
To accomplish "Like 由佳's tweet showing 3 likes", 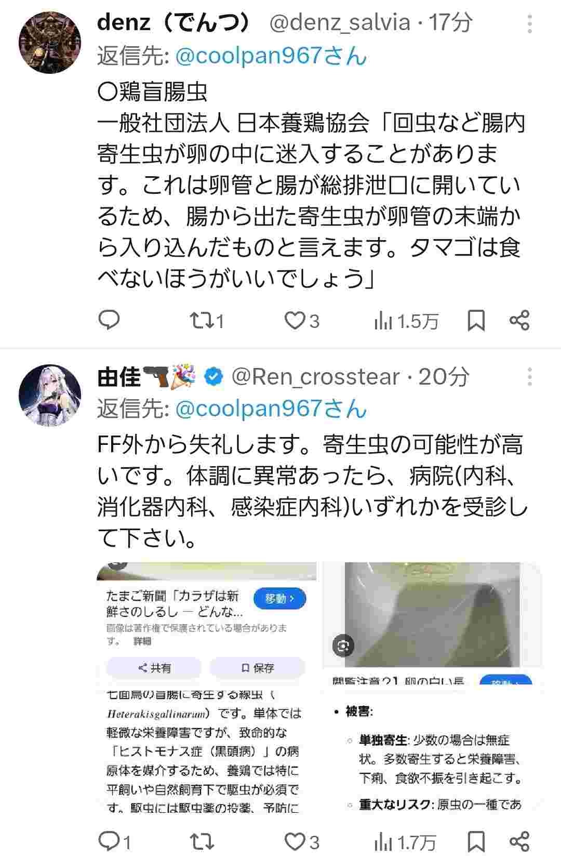I will [301, 841].
